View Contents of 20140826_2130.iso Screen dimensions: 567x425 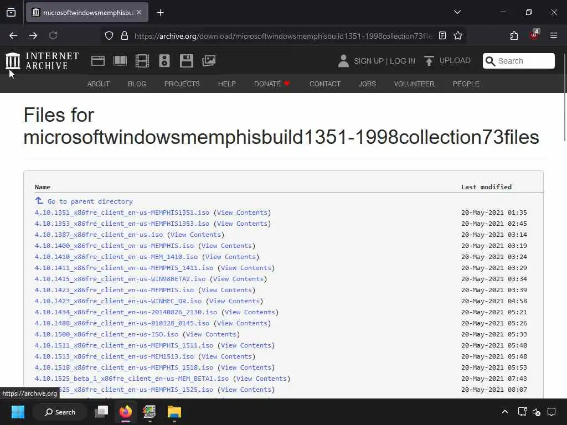(250, 312)
